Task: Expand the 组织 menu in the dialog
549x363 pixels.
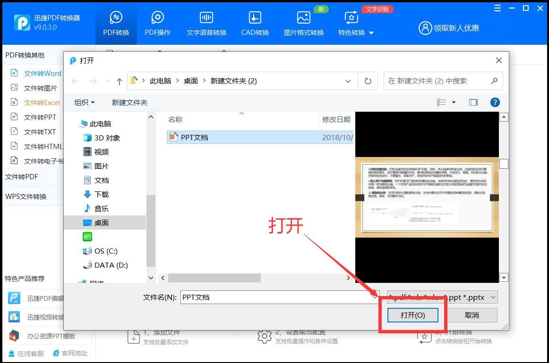Action: coord(84,102)
